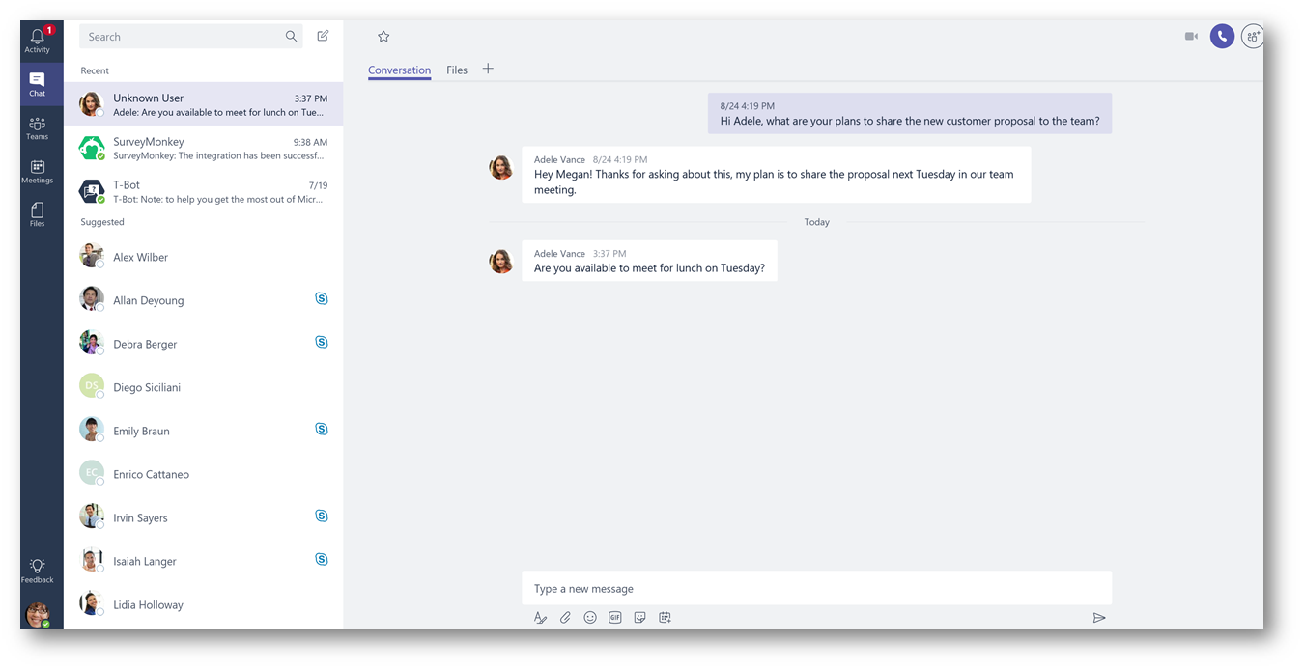1304x670 pixels.
Task: Click Skype icon next to Emily Braun
Action: pyautogui.click(x=322, y=429)
